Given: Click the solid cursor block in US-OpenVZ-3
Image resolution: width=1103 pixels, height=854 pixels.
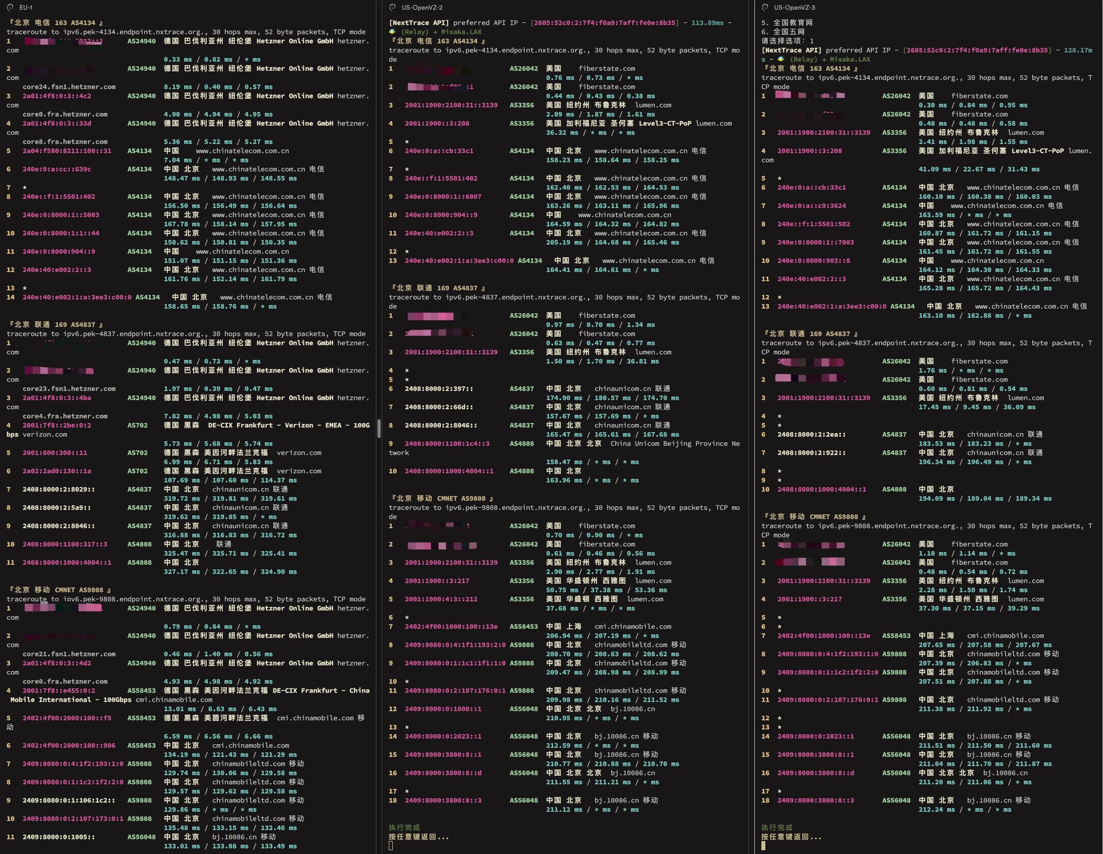Looking at the screenshot, I should (763, 846).
